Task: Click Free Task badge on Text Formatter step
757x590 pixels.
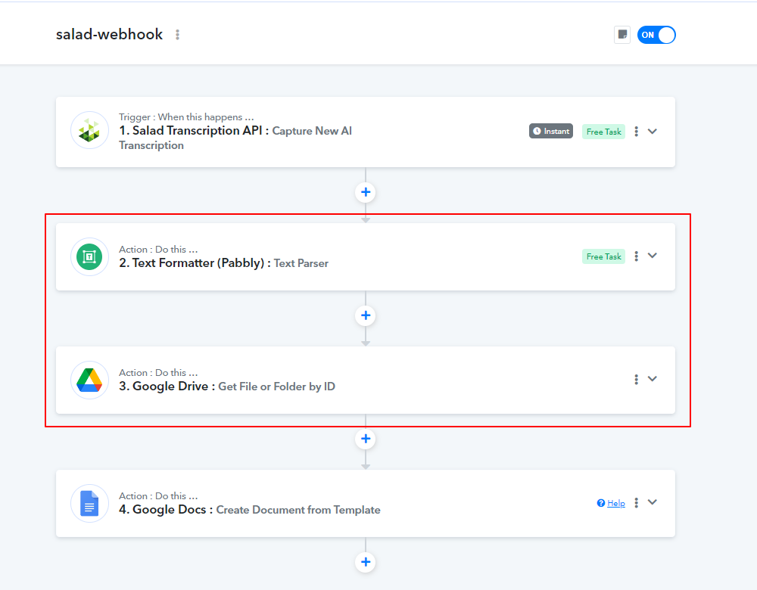Action: click(603, 256)
